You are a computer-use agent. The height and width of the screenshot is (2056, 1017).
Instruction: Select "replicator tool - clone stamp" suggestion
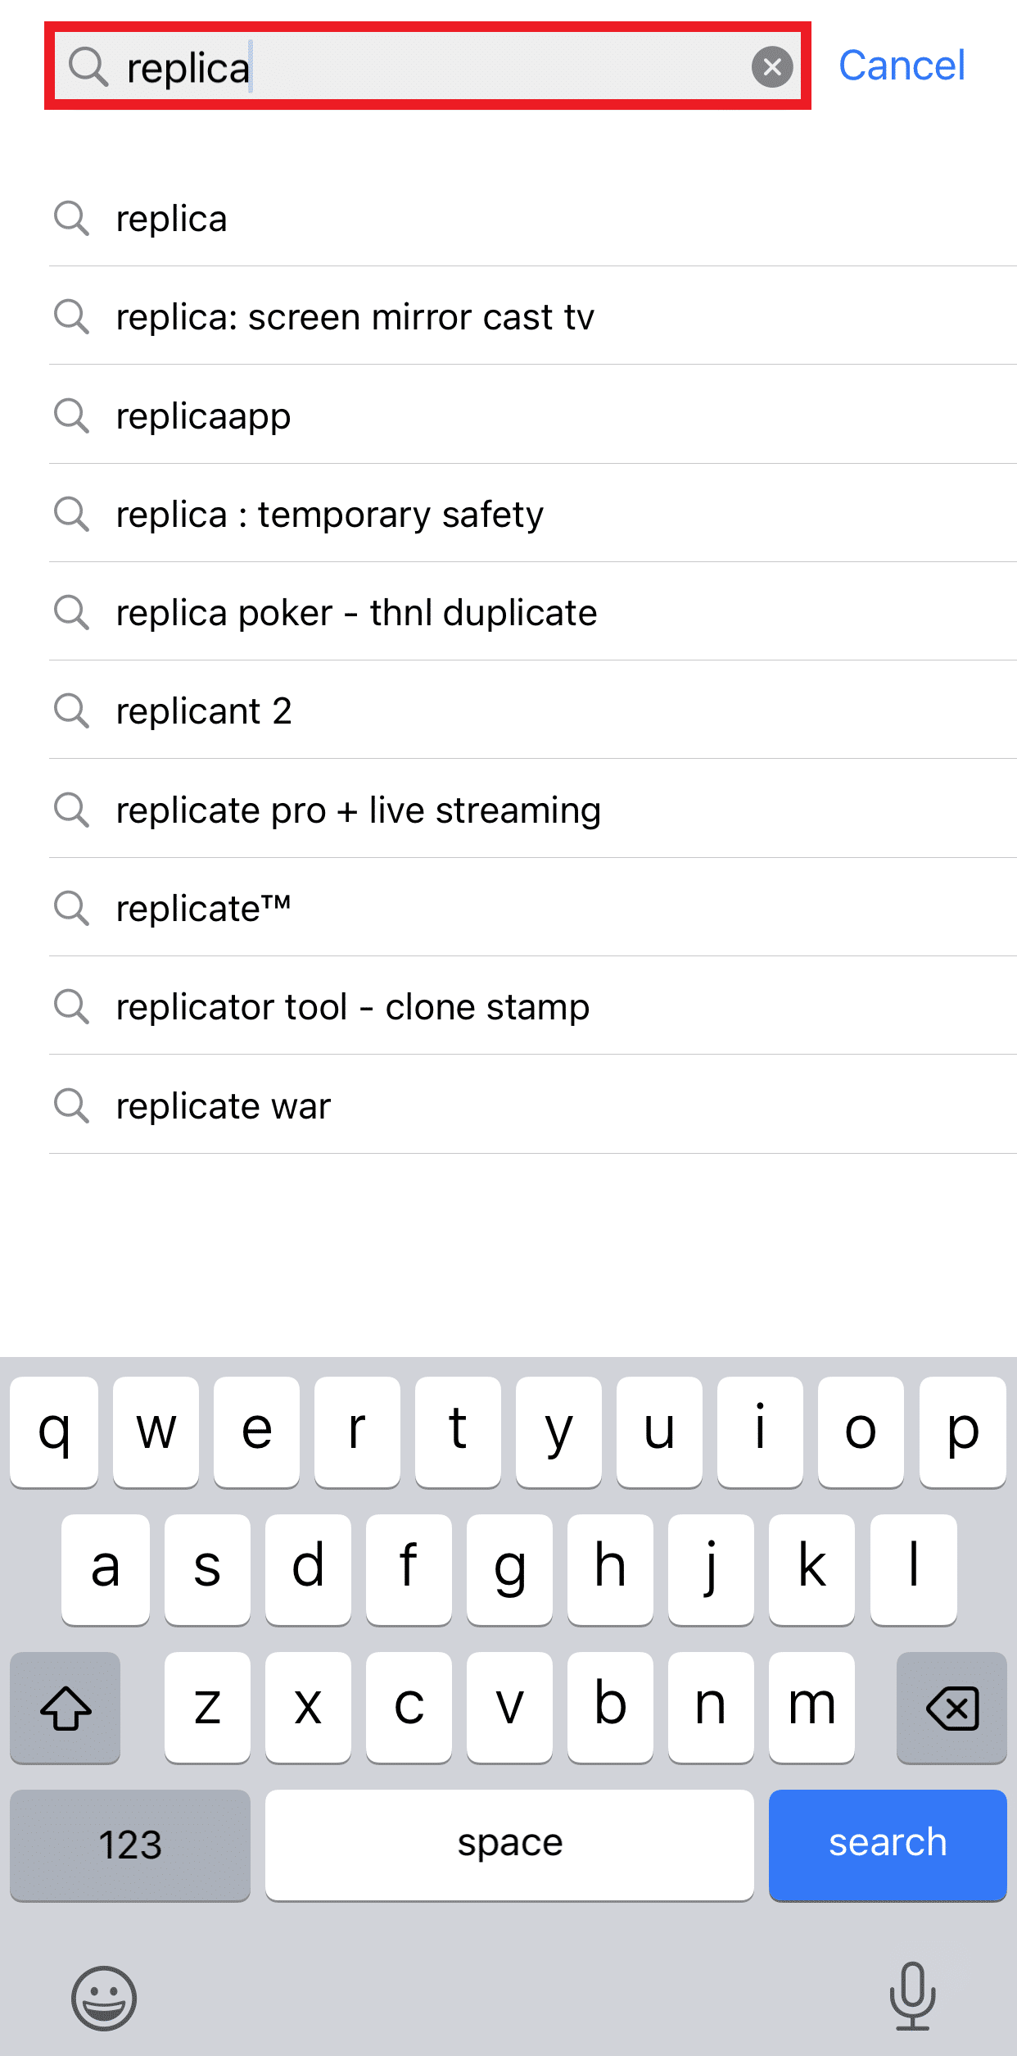point(353,1007)
